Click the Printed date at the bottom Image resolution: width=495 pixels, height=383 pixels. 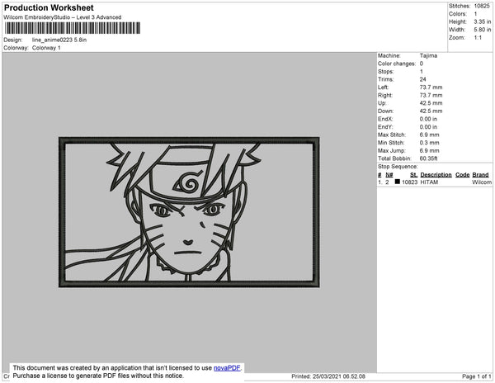[328, 376]
